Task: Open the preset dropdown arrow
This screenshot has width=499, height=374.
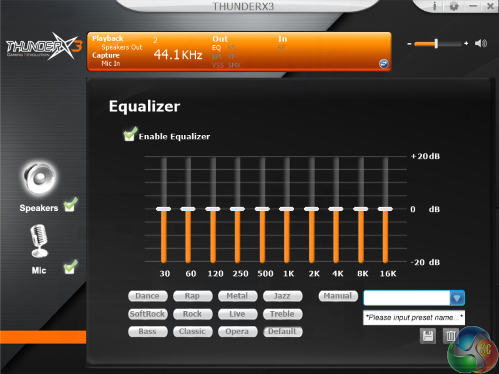Action: click(457, 298)
